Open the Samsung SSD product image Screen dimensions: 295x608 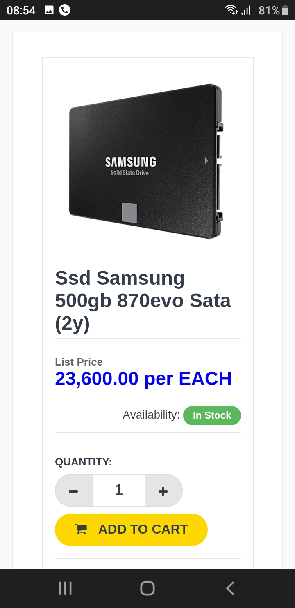pyautogui.click(x=146, y=161)
